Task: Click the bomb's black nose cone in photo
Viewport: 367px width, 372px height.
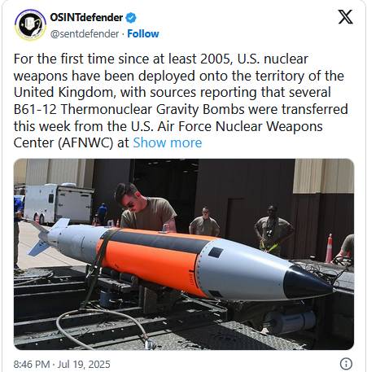Action: [307, 283]
